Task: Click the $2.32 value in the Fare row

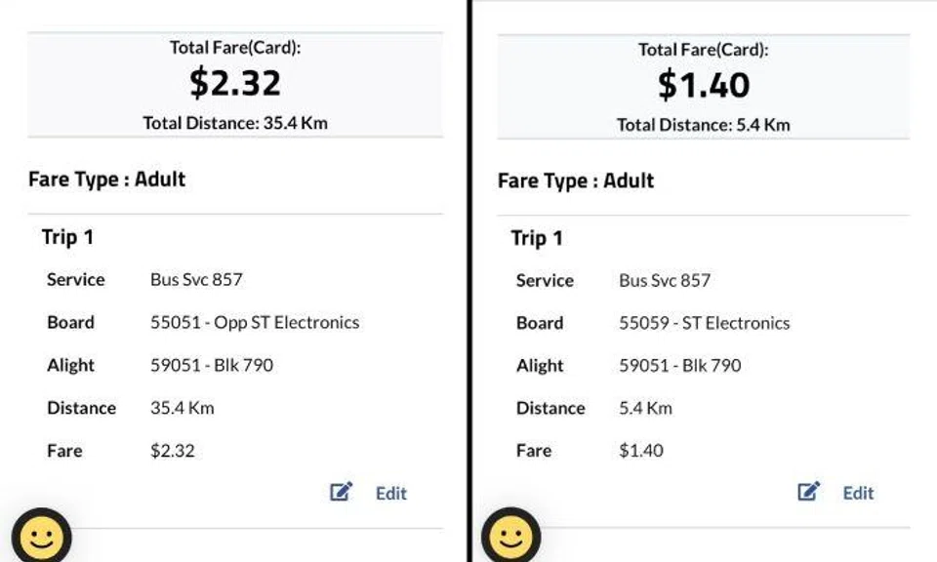Action: (172, 451)
